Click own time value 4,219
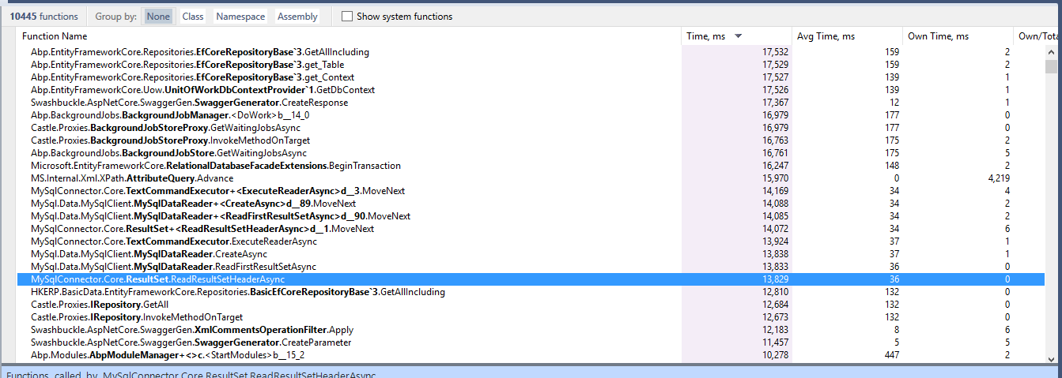The height and width of the screenshot is (378, 1062). point(997,178)
